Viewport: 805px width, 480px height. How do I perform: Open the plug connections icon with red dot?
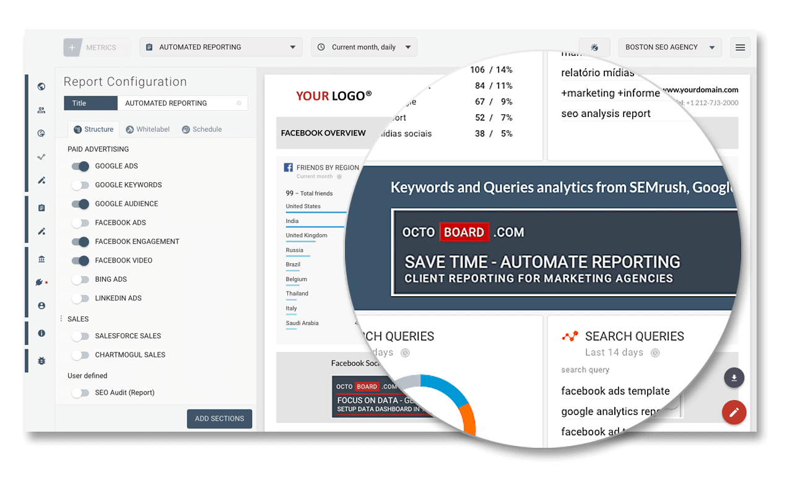tap(41, 282)
